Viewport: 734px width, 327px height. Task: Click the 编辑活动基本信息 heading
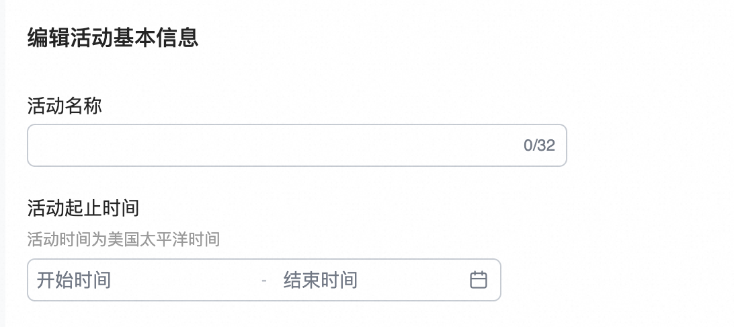coord(113,38)
